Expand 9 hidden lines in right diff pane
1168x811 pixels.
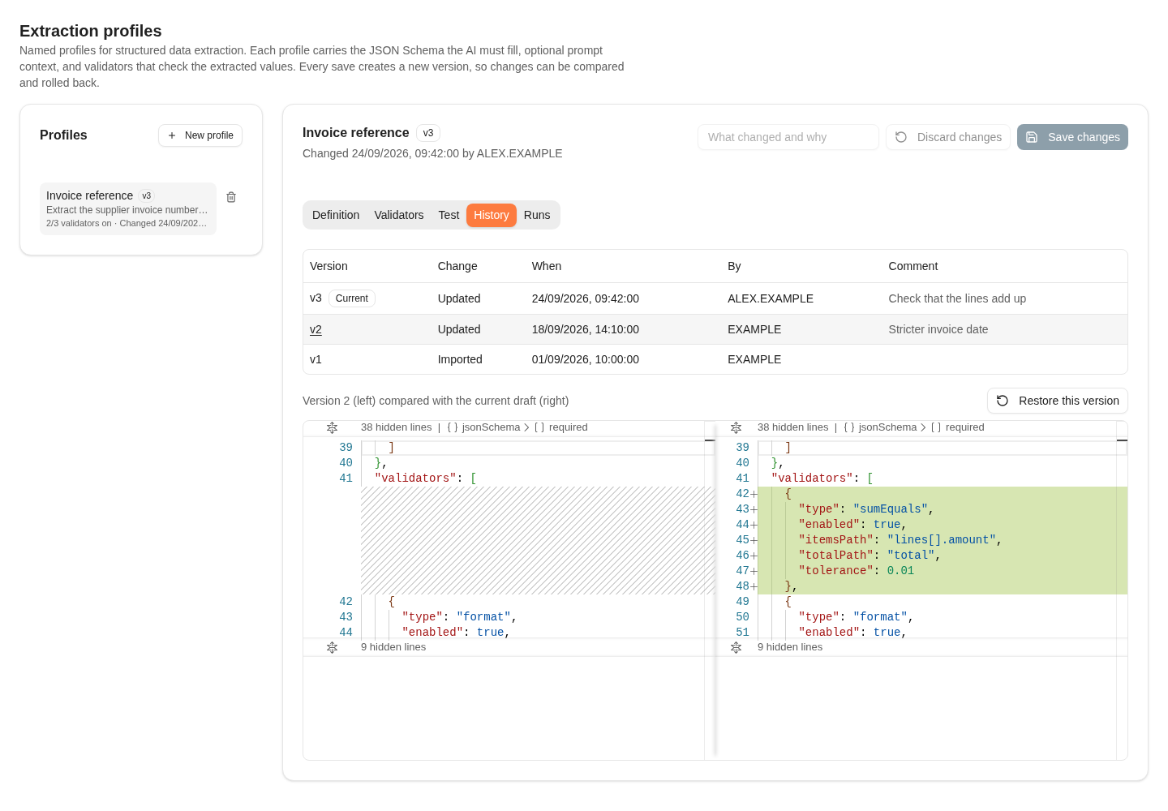pos(736,647)
